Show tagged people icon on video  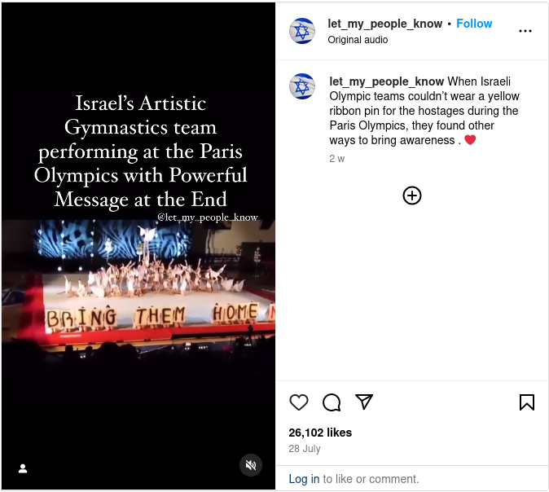[23, 468]
